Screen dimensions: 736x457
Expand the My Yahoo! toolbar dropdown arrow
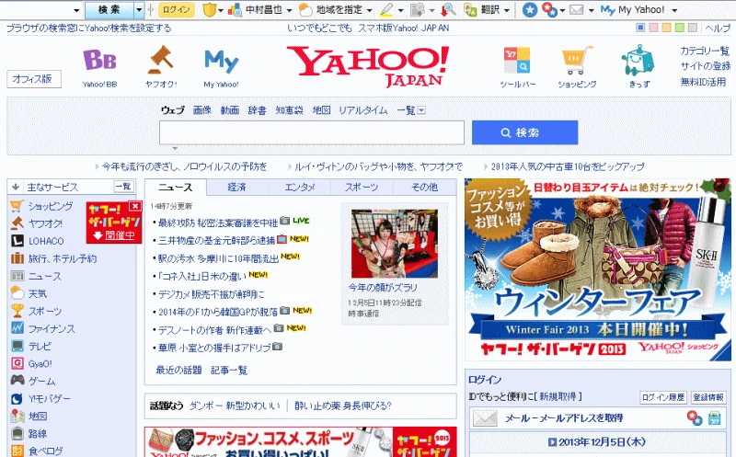coord(674,10)
